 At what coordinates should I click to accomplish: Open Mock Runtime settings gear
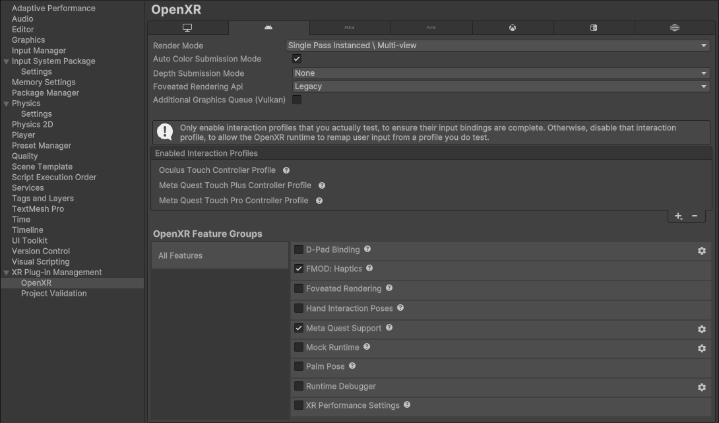click(x=702, y=348)
